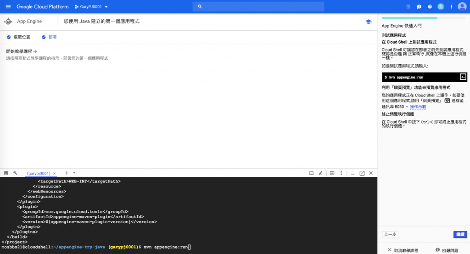This screenshot has width=470, height=254.
Task: Open Cloud Shell in a new window
Action: click(x=362, y=173)
